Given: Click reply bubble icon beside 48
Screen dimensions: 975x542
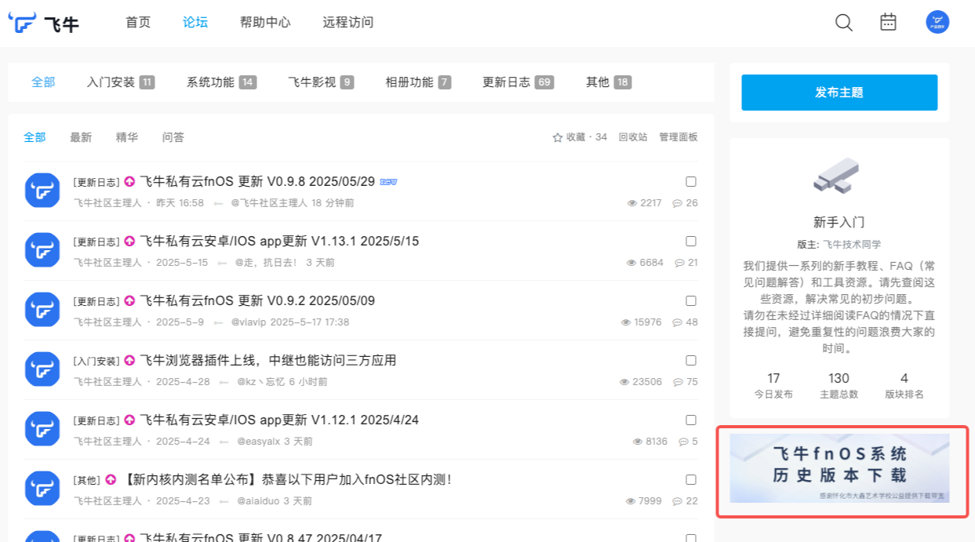Looking at the screenshot, I should tap(678, 322).
